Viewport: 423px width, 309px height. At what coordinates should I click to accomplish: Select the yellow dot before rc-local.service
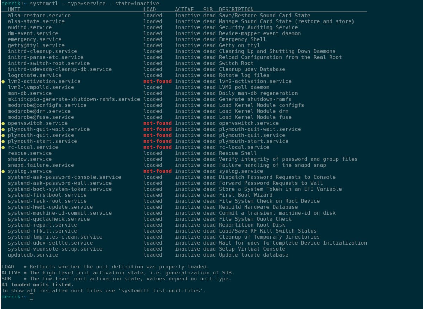3,147
